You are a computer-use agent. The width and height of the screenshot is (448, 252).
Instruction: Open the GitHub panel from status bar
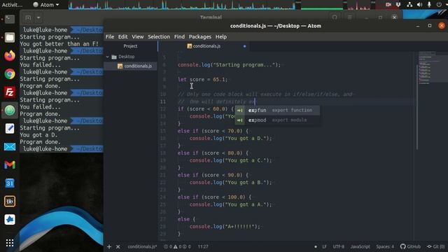tap(410, 246)
